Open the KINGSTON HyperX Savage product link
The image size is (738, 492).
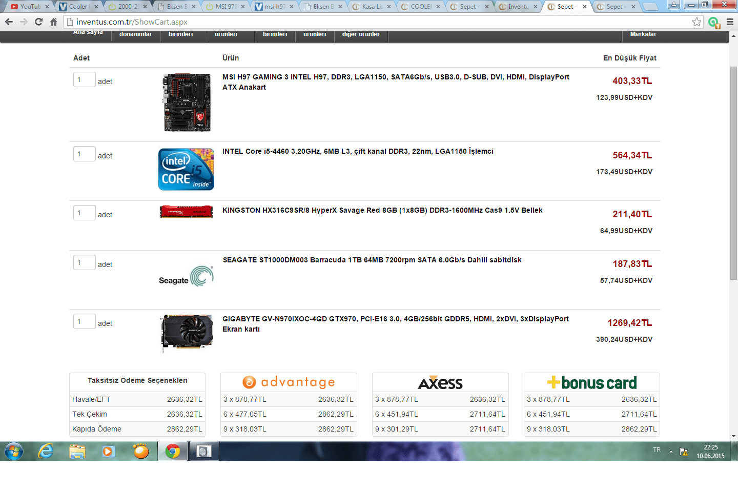[x=382, y=210]
